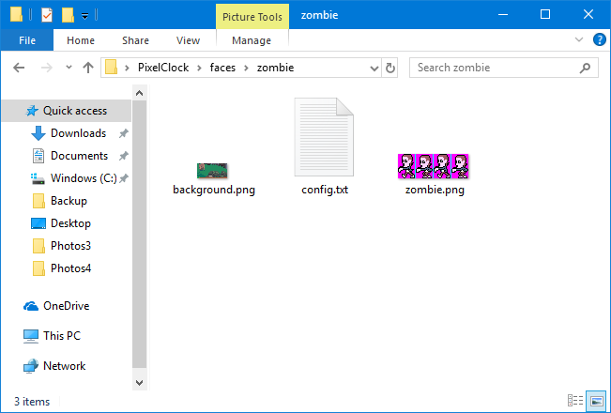Go up one folder level

88,68
